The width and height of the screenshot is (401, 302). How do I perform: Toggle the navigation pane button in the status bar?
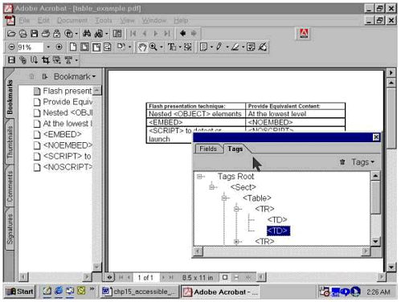109,277
